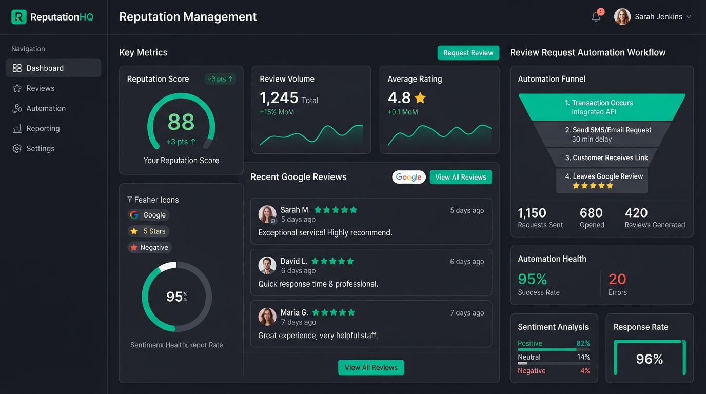Select funnel step 3 Customer Receives Link
The width and height of the screenshot is (706, 394).
(602, 157)
